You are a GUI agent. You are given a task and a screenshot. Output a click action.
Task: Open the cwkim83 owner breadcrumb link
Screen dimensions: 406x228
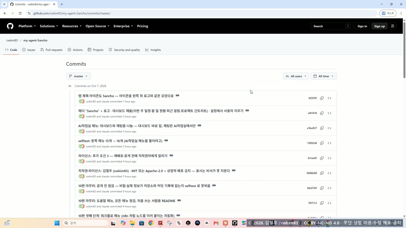12,41
